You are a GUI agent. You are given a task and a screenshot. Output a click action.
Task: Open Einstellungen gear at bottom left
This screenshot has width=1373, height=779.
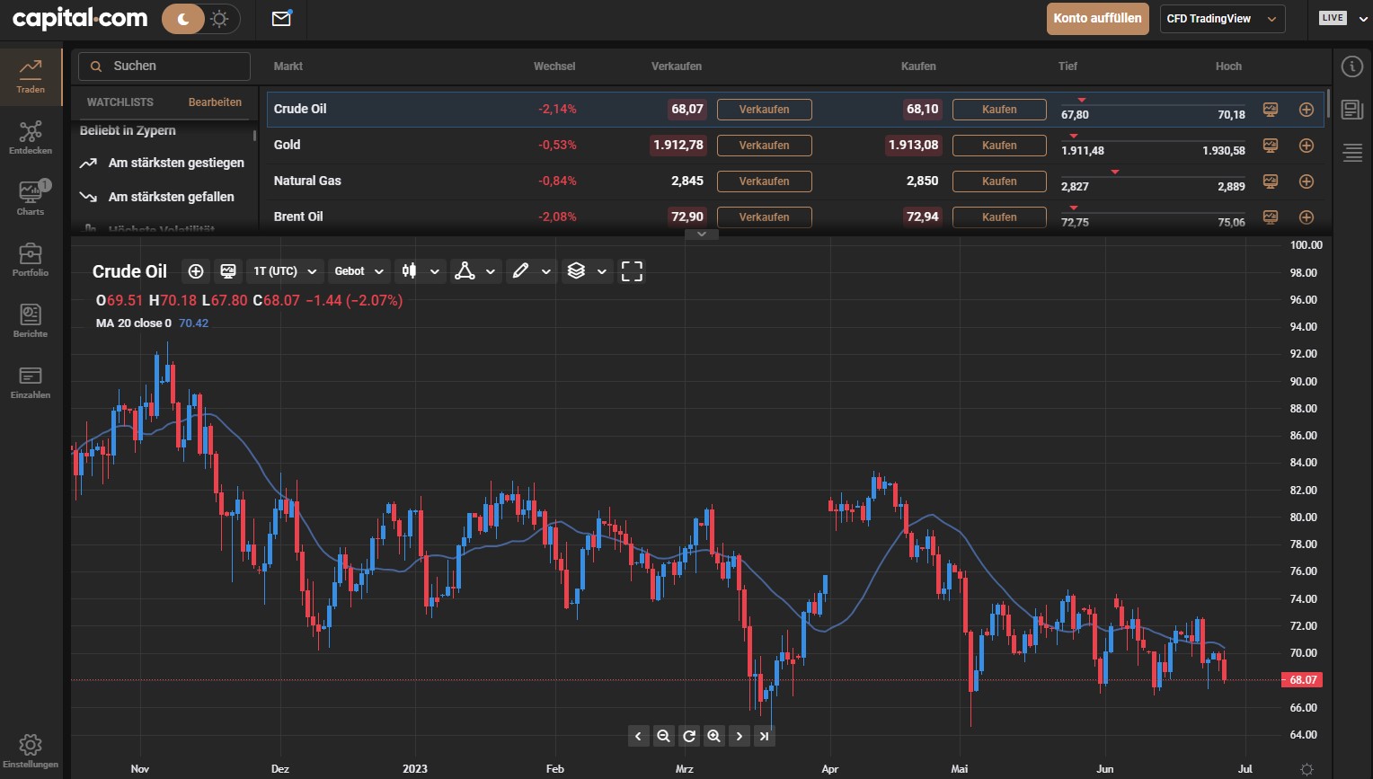(31, 750)
